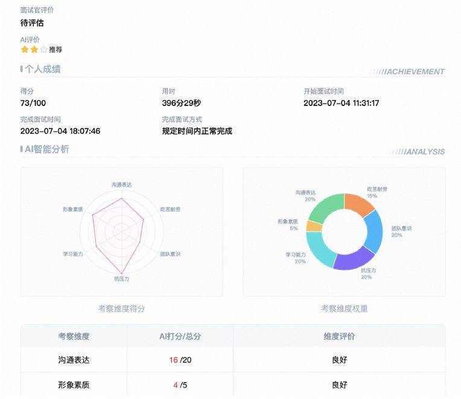Click the AI打分/总分 column header
This screenshot has width=461, height=399.
(180, 336)
